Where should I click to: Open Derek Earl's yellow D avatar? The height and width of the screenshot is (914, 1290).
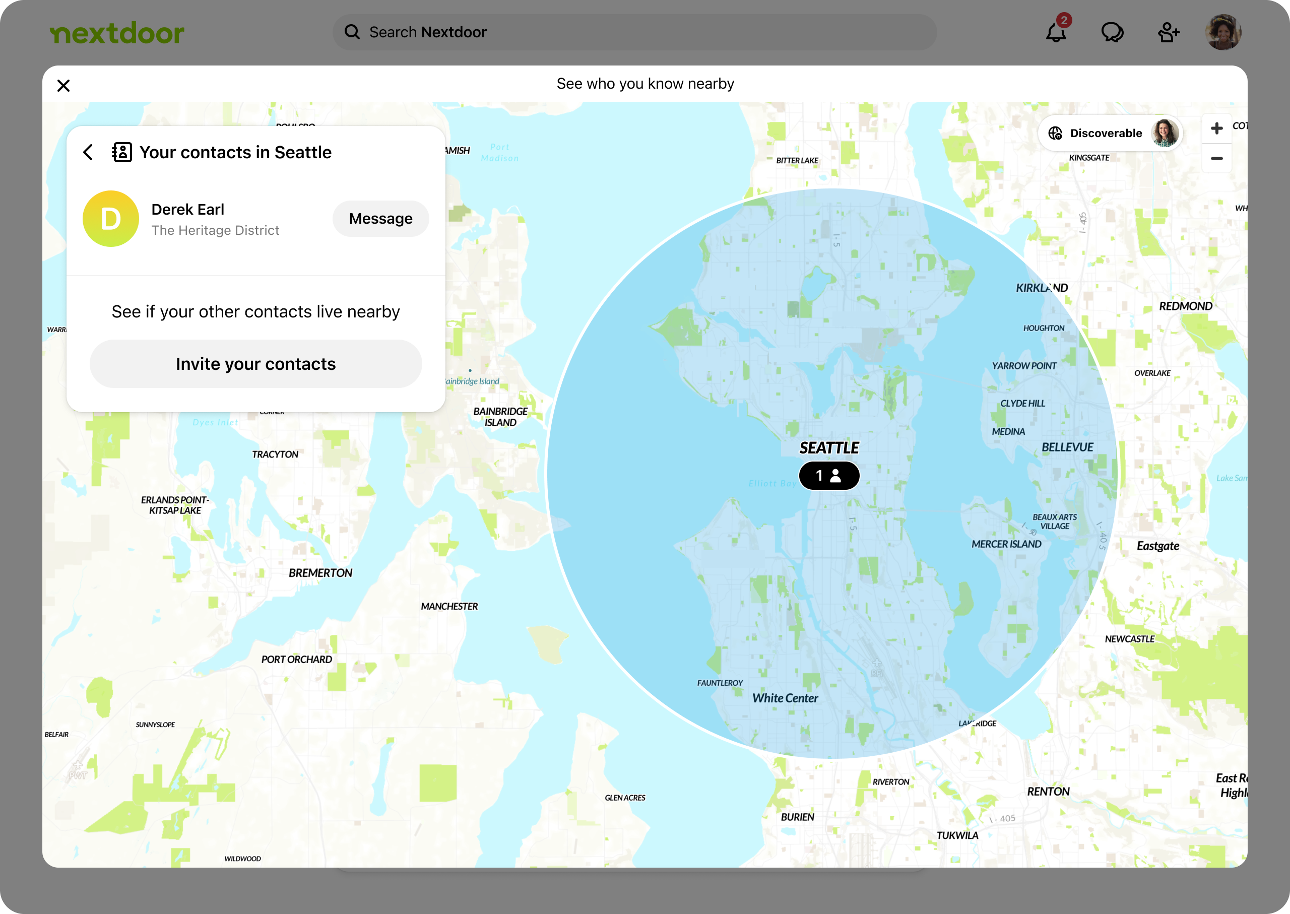111,218
